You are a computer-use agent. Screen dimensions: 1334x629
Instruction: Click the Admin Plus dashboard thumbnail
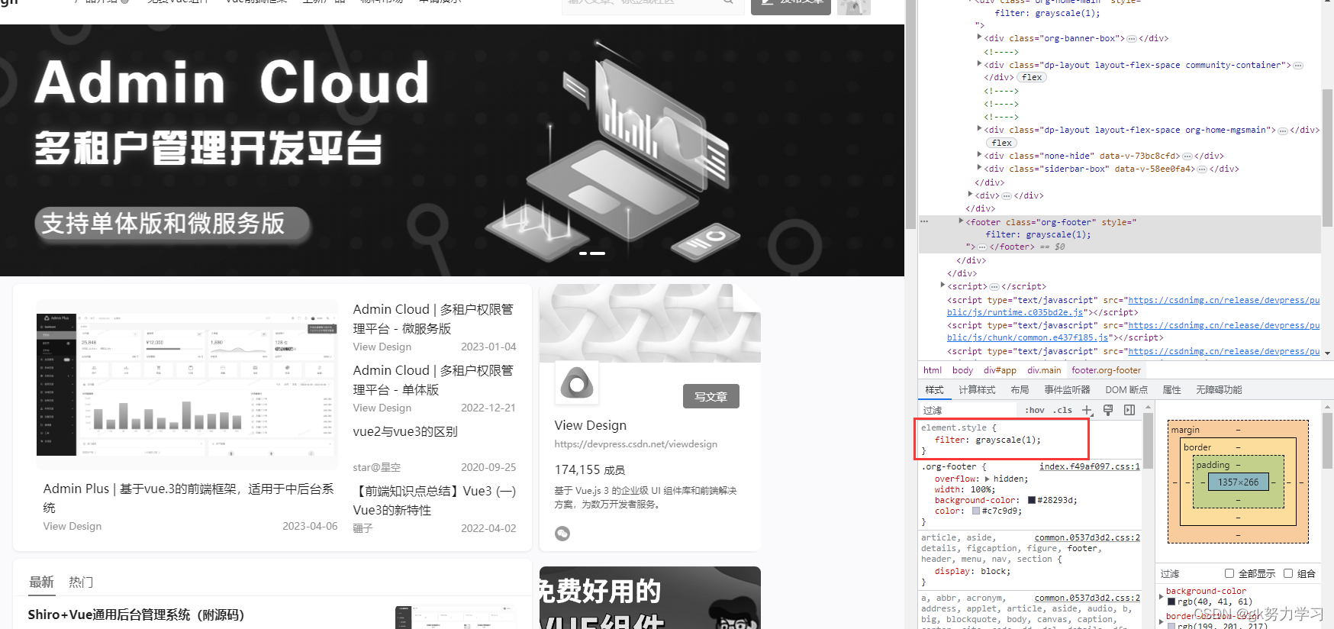[187, 384]
